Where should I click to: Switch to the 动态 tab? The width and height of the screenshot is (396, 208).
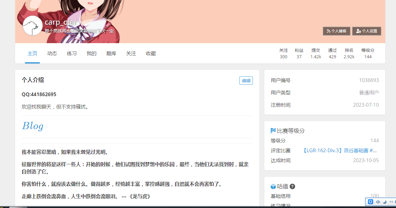pyautogui.click(x=52, y=53)
